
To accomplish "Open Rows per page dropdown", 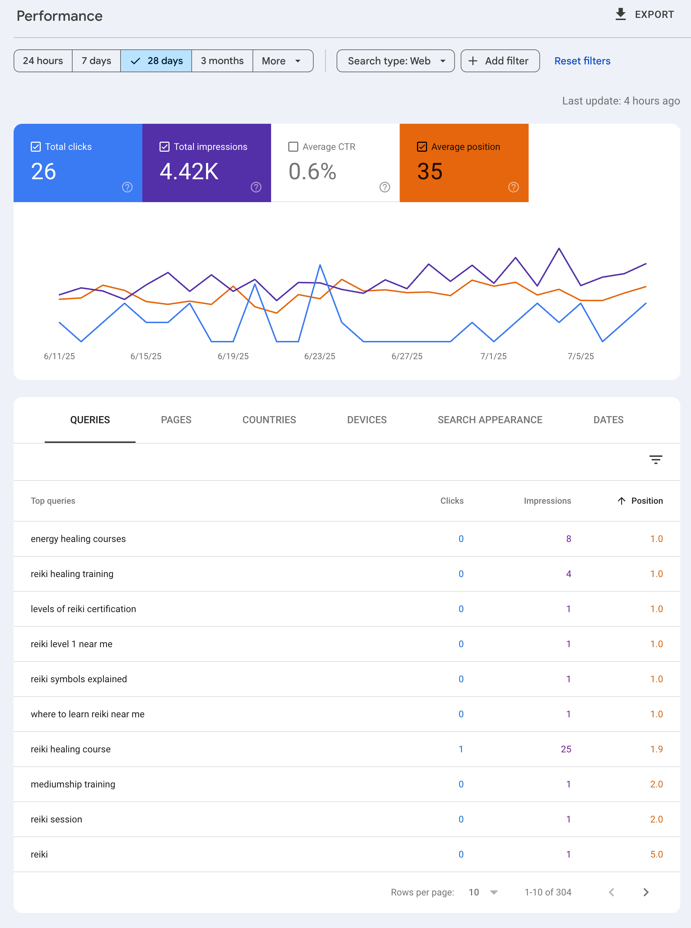I will (483, 892).
